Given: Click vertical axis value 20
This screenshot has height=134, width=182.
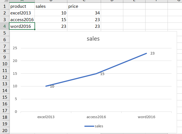Looking at the screenshot, I should [x=15, y=61].
